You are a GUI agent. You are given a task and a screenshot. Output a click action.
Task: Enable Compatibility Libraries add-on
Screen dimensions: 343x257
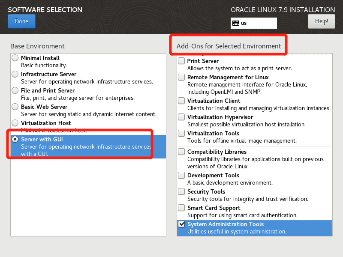tap(182, 152)
